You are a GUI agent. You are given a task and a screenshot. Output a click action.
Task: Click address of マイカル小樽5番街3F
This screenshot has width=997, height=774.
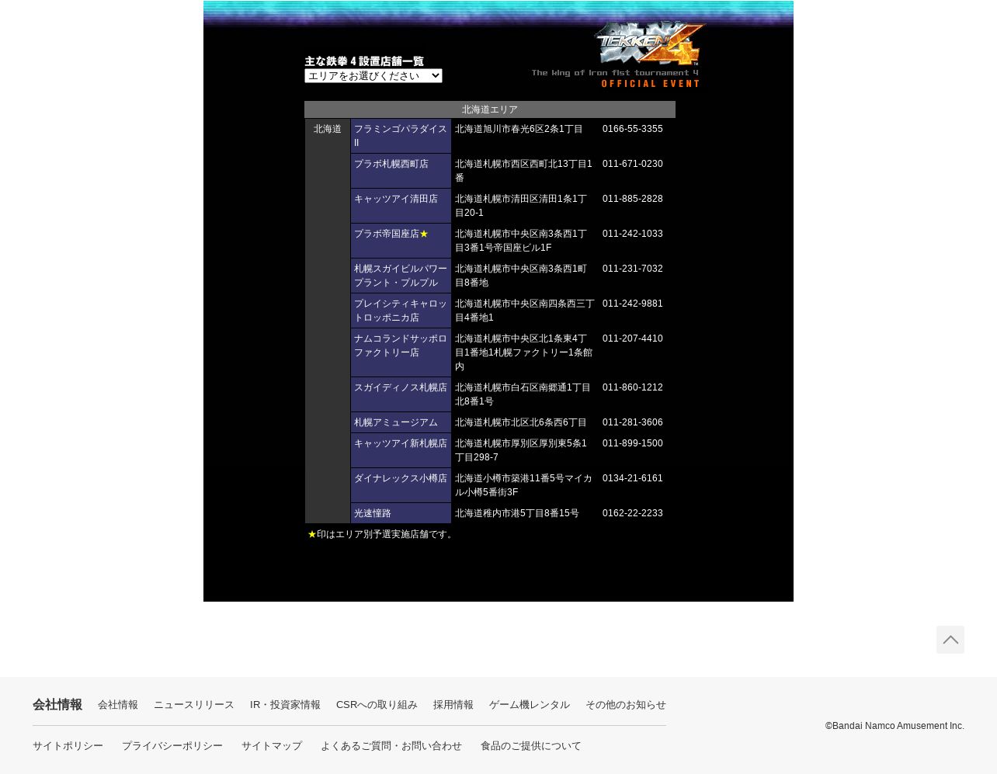pyautogui.click(x=524, y=485)
